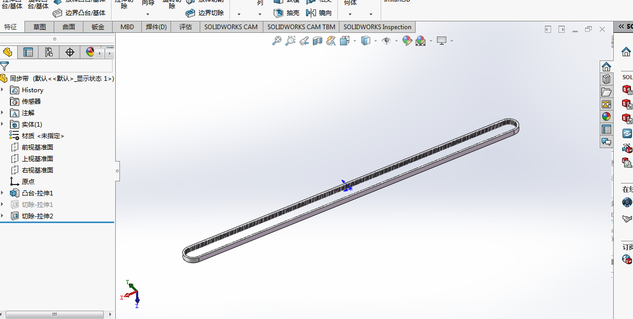Click the Zoom to Fit magnifier icon
633x319 pixels.
277,41
